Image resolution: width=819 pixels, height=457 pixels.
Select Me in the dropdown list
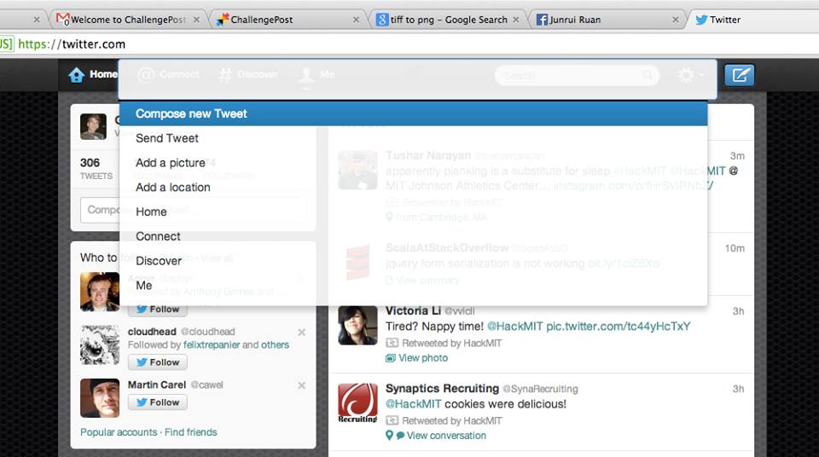tap(413, 285)
